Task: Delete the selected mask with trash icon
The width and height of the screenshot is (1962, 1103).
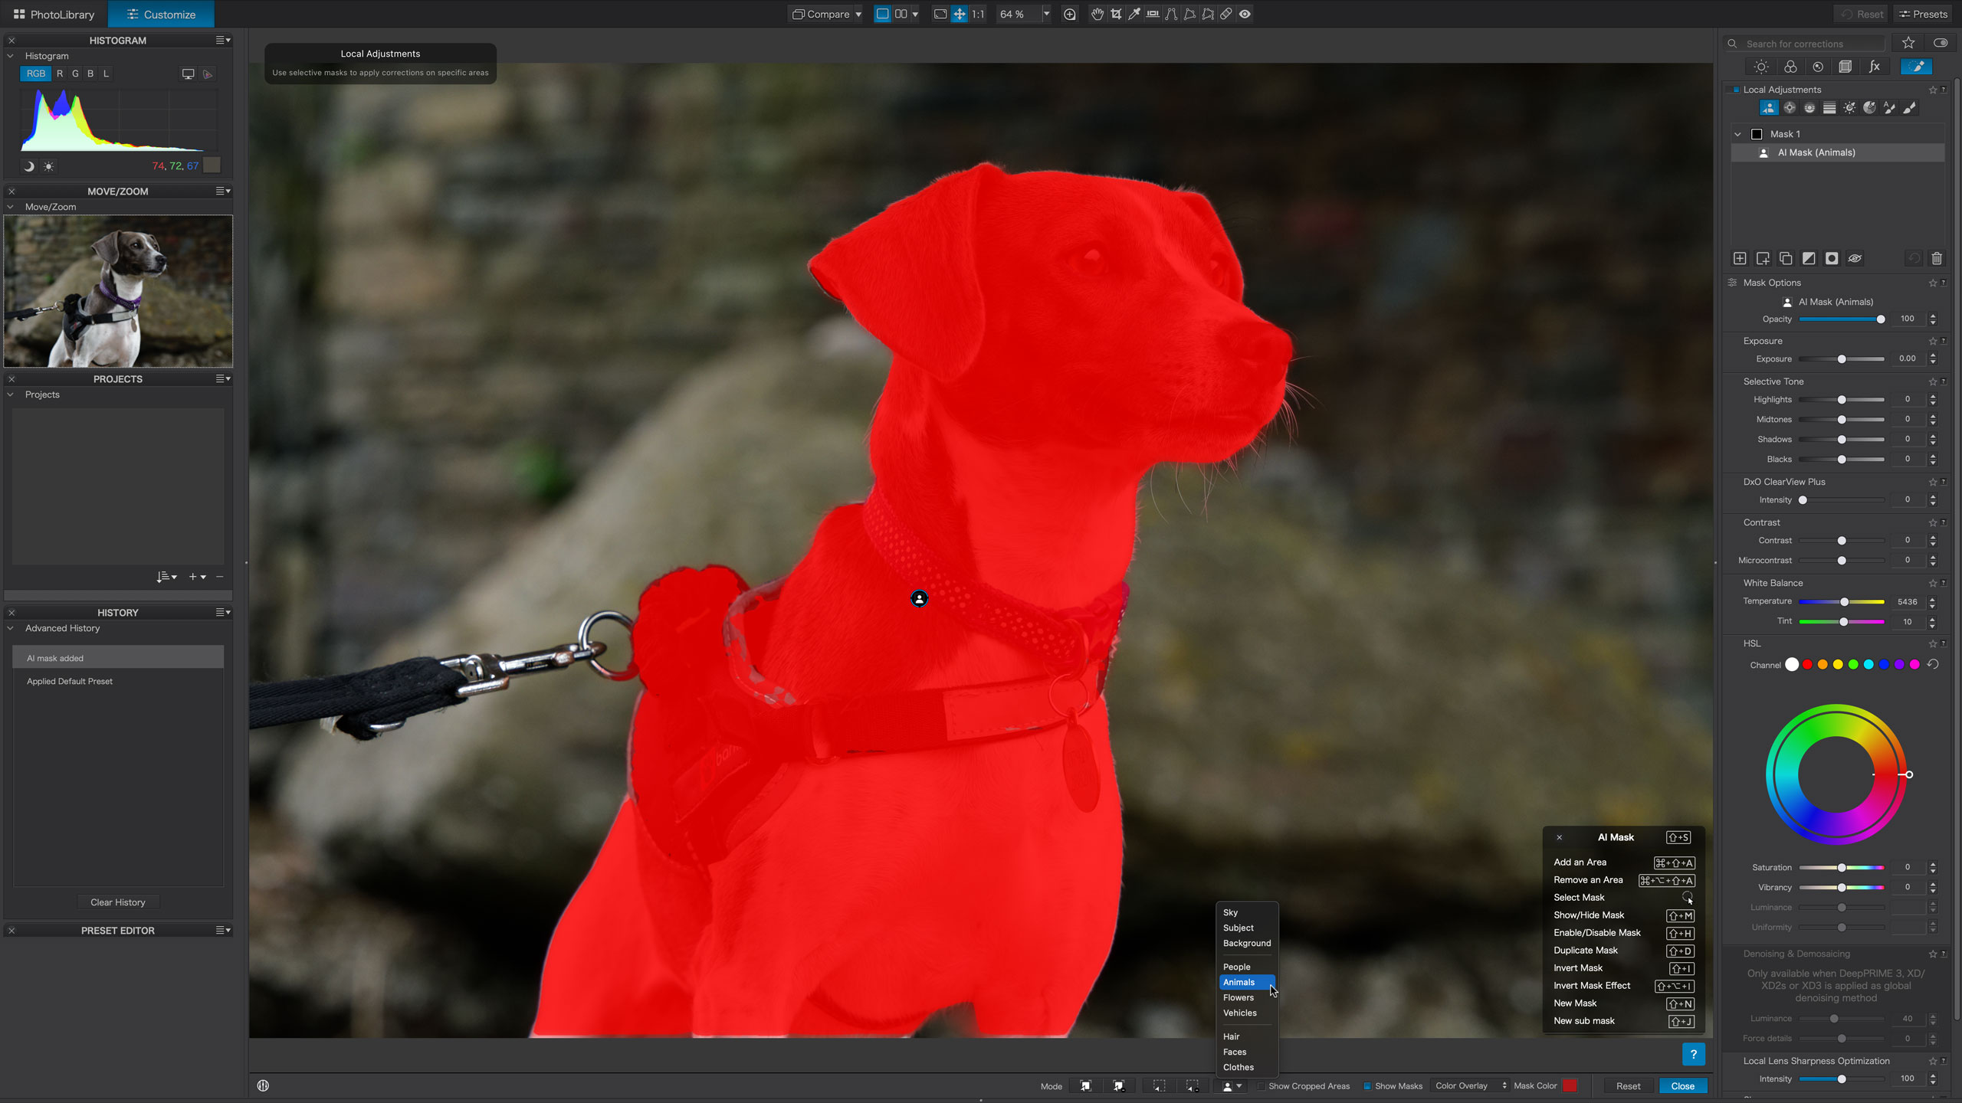Action: click(1937, 259)
